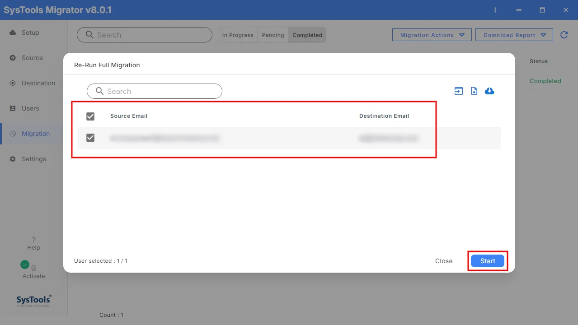Click the Status column header
Viewport: 578px width, 325px height.
(539, 61)
